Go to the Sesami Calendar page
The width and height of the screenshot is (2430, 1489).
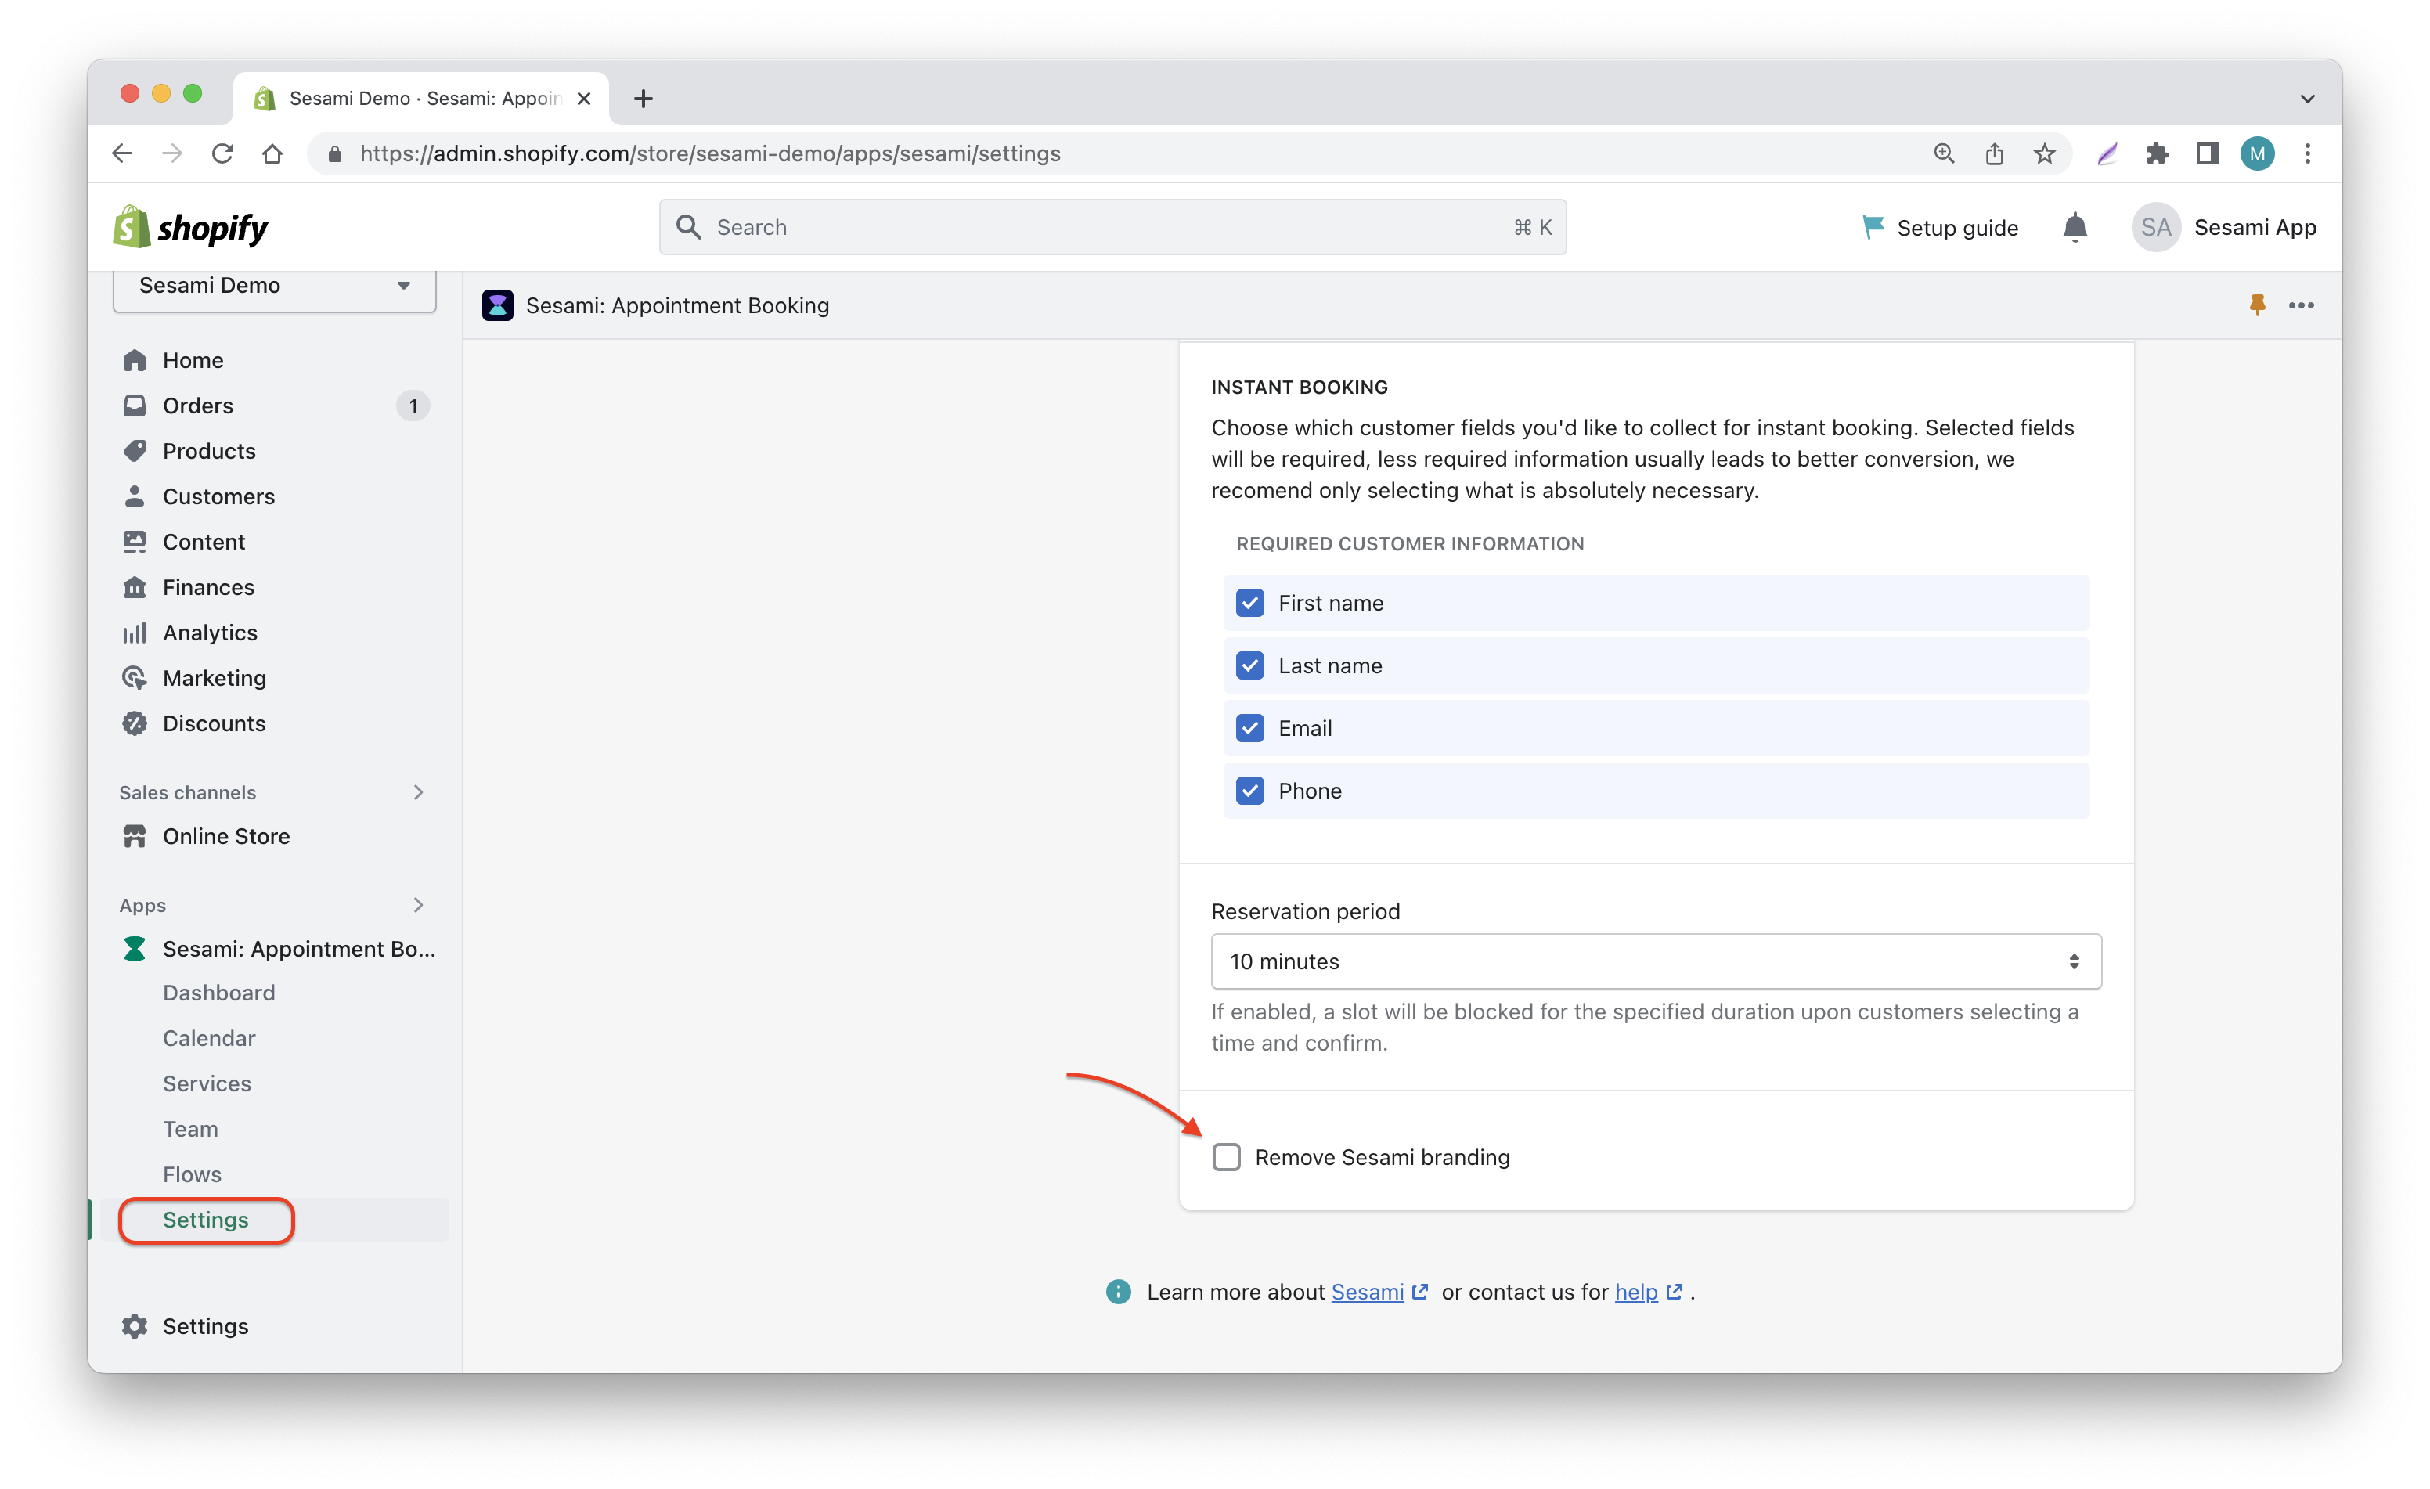tap(209, 1037)
